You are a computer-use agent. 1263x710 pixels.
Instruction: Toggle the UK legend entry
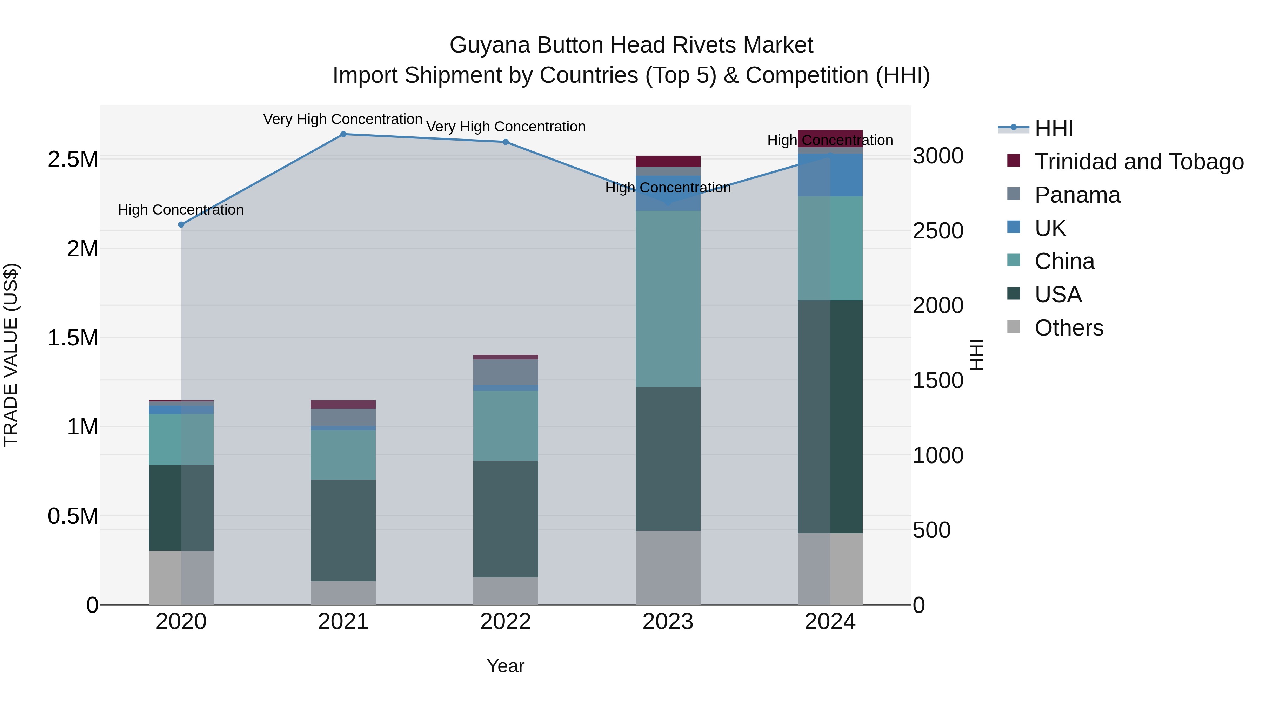click(x=1036, y=228)
